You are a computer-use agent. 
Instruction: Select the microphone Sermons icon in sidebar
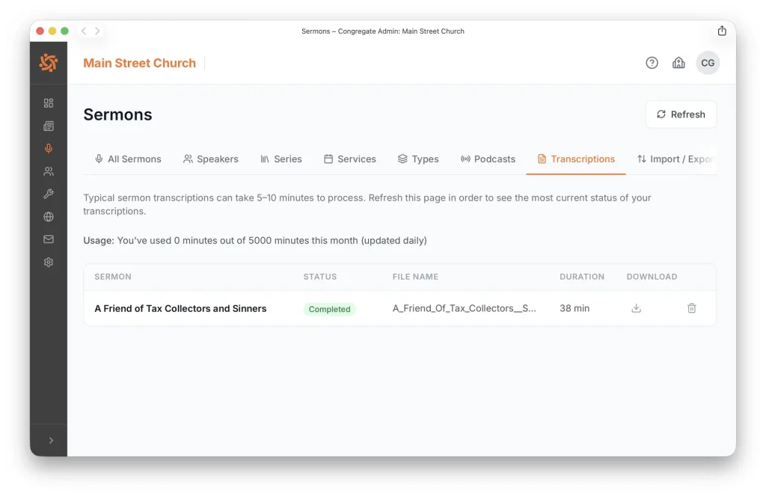point(49,149)
